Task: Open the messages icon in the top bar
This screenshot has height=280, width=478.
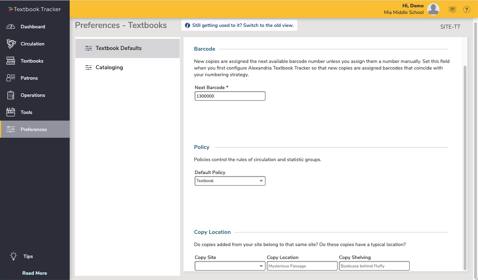Action: tap(452, 10)
